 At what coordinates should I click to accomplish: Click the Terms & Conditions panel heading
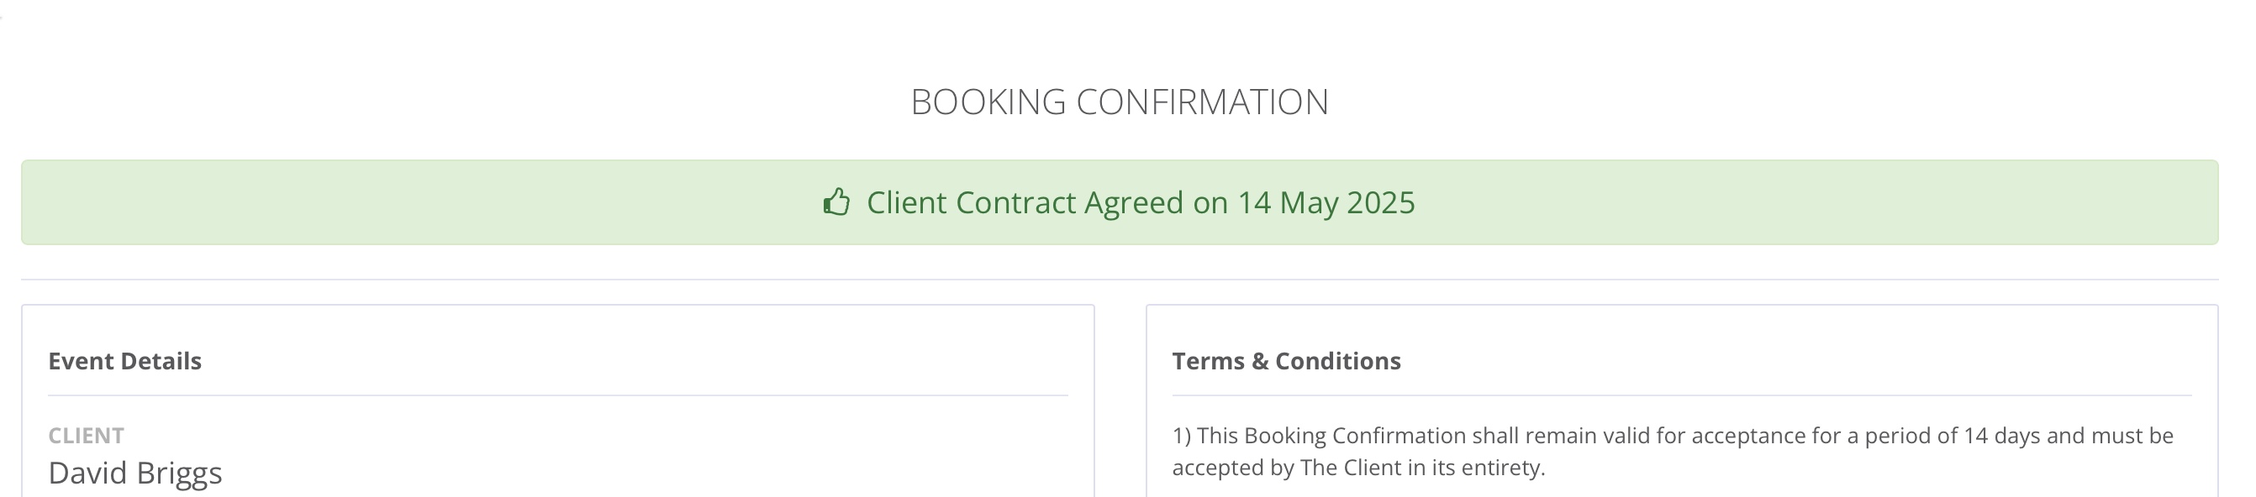(x=1286, y=361)
